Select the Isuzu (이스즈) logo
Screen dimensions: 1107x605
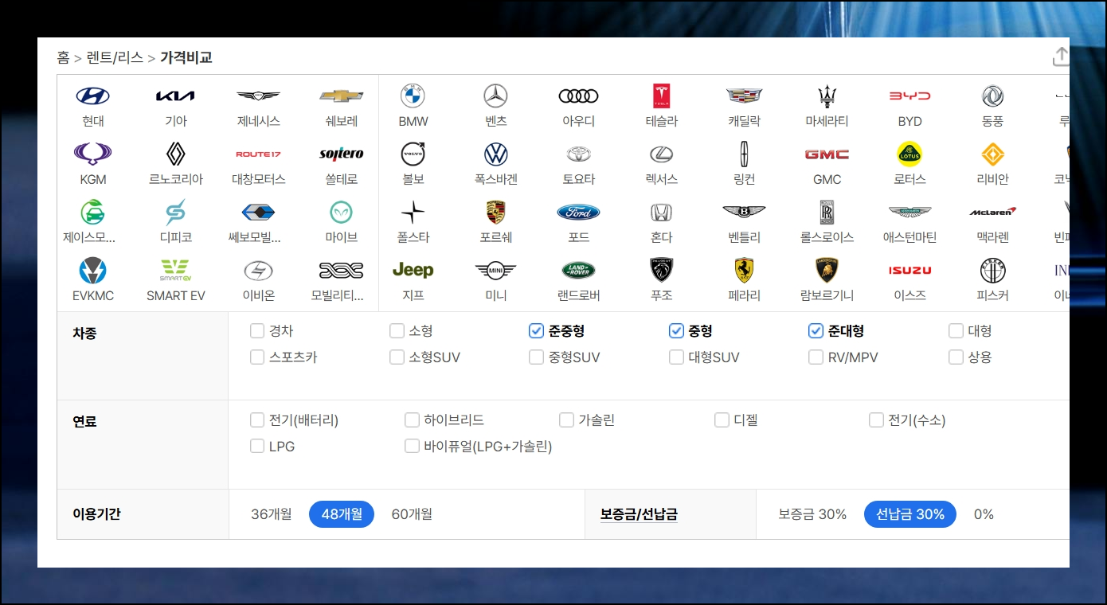(909, 271)
